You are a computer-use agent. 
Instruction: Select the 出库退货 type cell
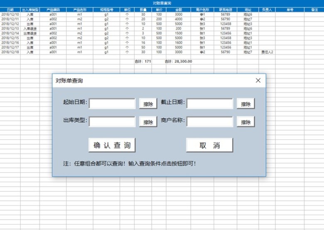coord(30,33)
